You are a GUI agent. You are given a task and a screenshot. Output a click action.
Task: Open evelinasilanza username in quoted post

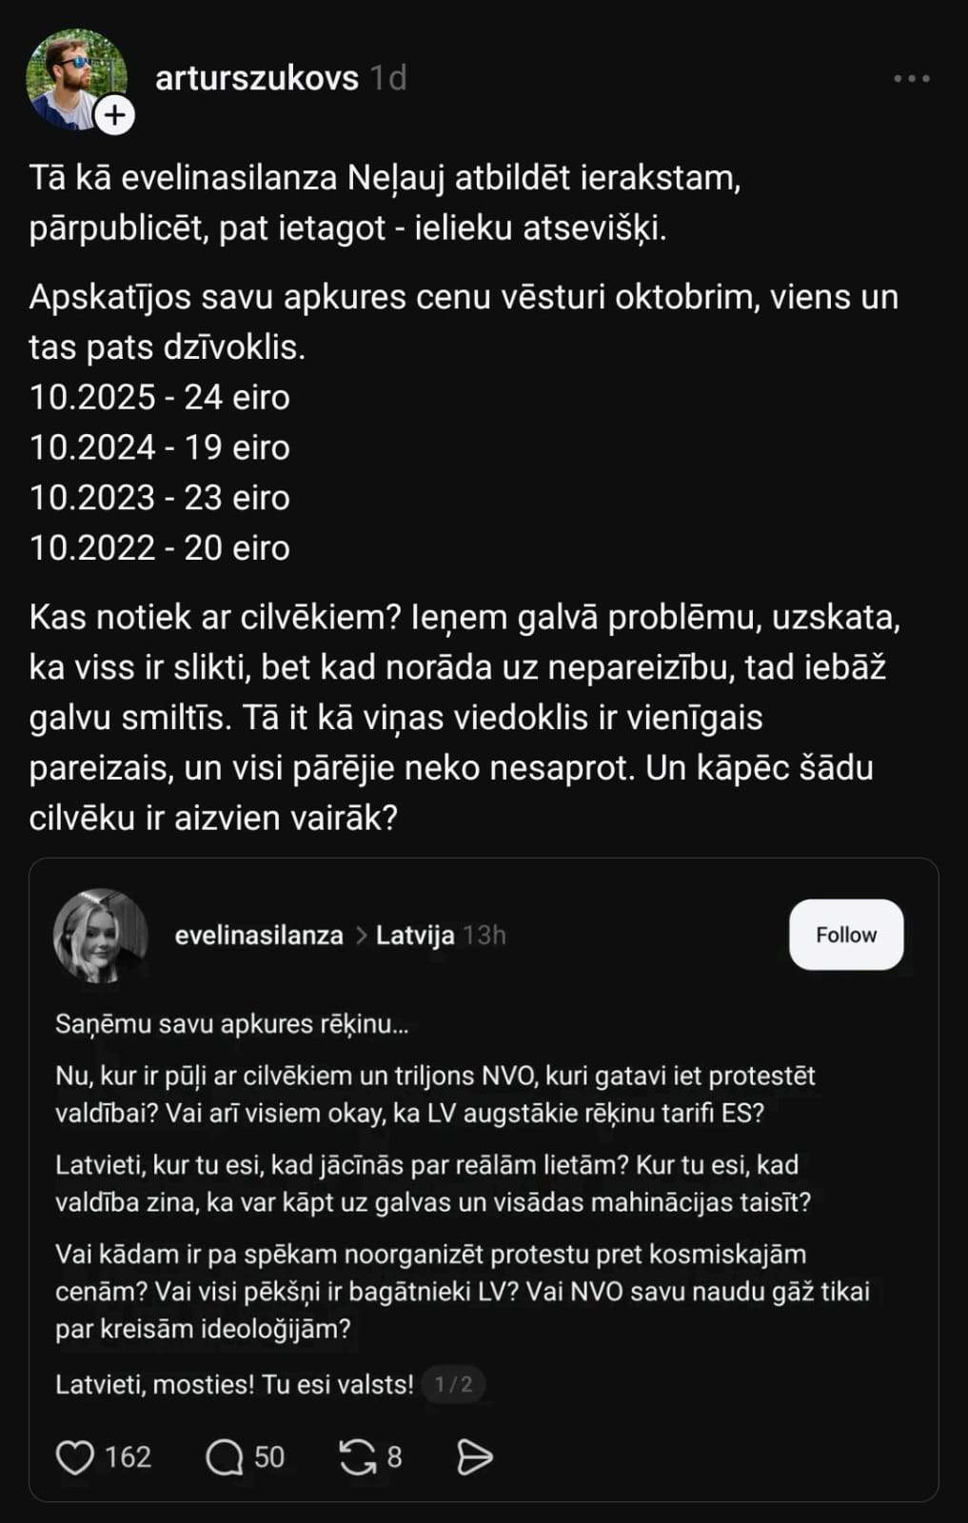259,936
